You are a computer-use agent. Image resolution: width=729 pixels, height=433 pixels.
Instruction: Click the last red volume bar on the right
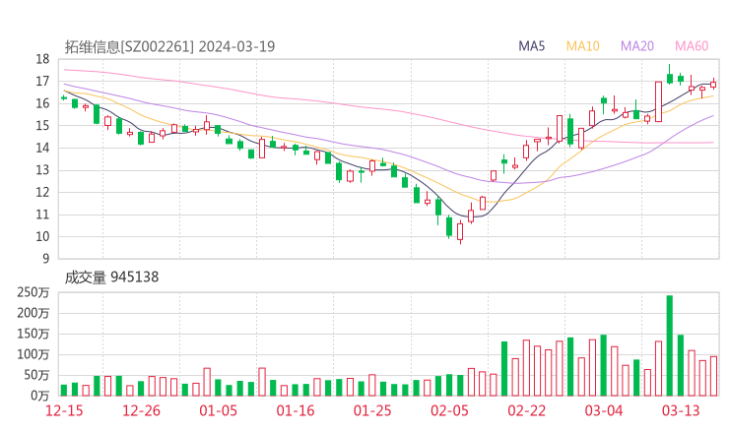(713, 376)
